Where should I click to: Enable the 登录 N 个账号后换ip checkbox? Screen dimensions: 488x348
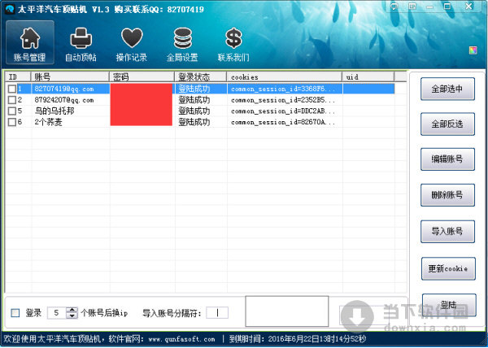click(15, 313)
